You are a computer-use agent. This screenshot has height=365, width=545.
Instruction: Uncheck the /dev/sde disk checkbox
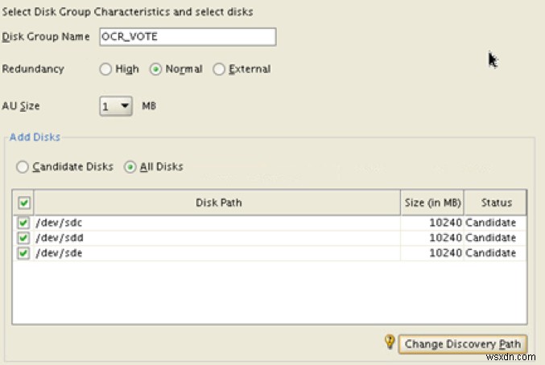point(24,253)
